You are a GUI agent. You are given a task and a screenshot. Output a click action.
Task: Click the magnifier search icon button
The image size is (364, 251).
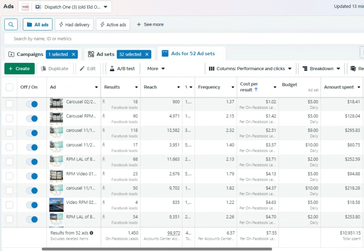pos(11,24)
